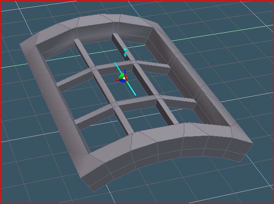Click the white center of the transform gizmo

click(x=124, y=78)
